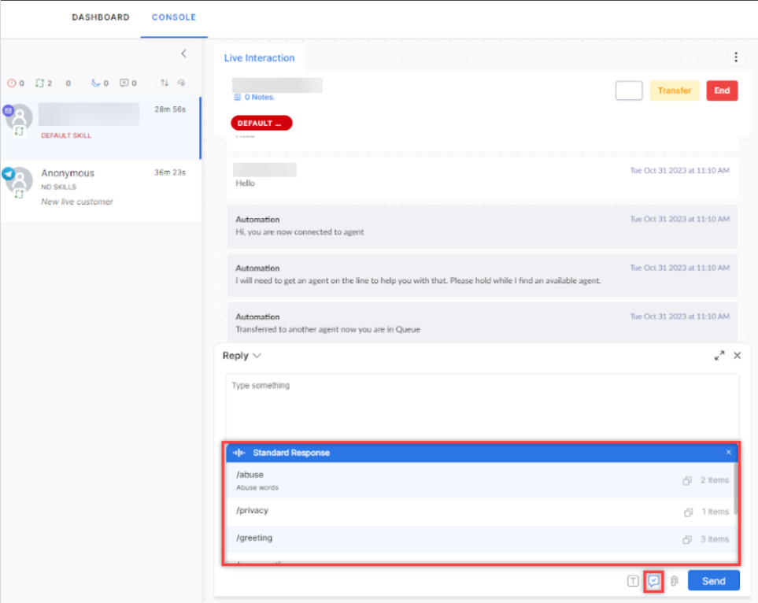Collapse the chat list with left chevron
The width and height of the screenshot is (758, 603).
point(183,54)
